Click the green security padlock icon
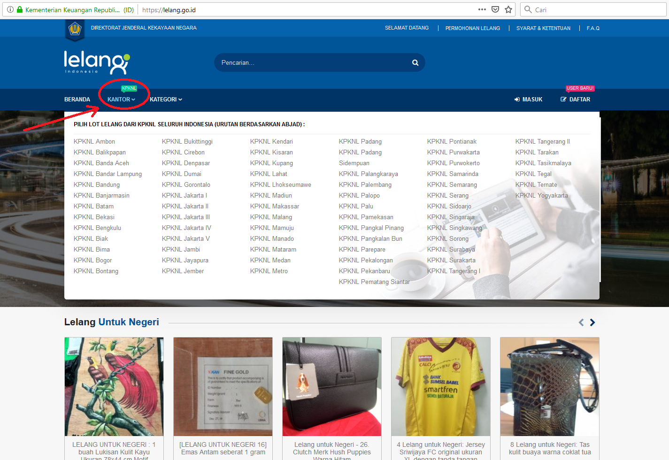The width and height of the screenshot is (669, 460). (x=19, y=9)
